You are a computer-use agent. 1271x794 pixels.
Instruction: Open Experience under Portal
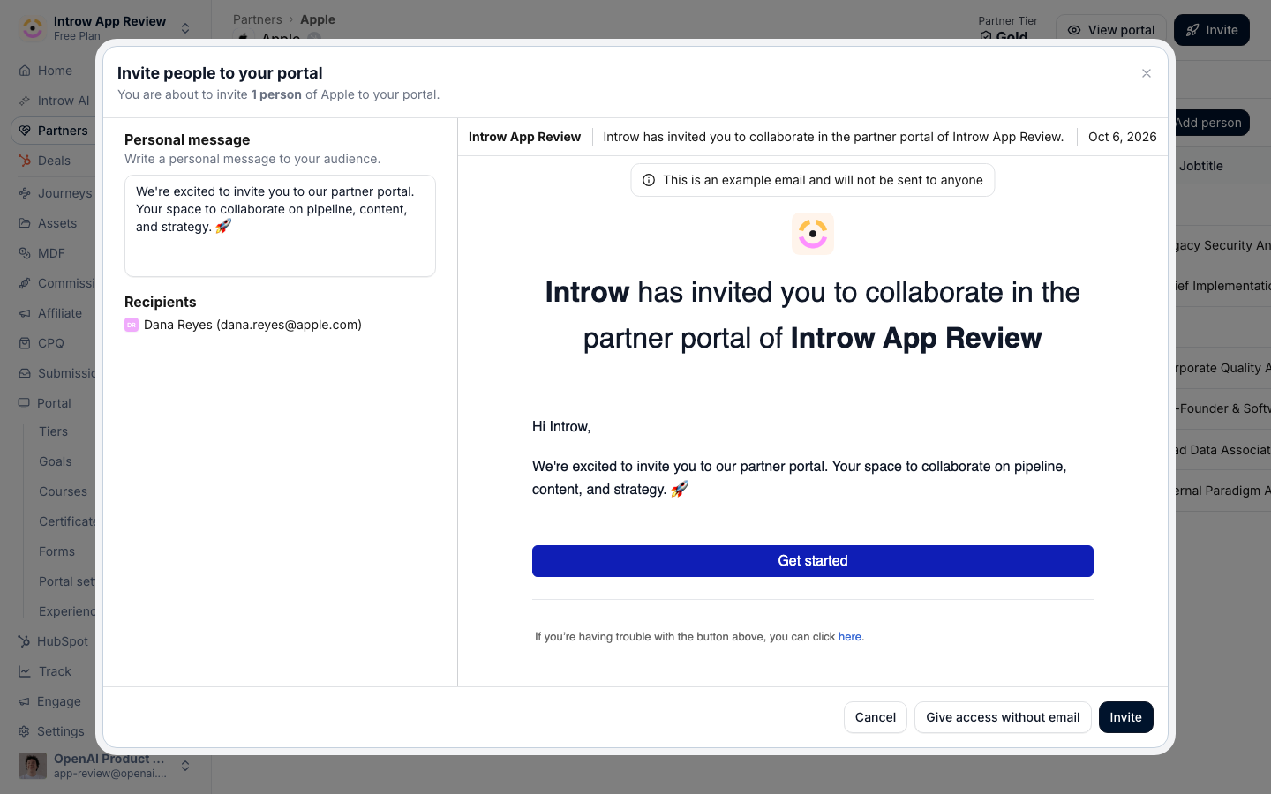pyautogui.click(x=67, y=611)
